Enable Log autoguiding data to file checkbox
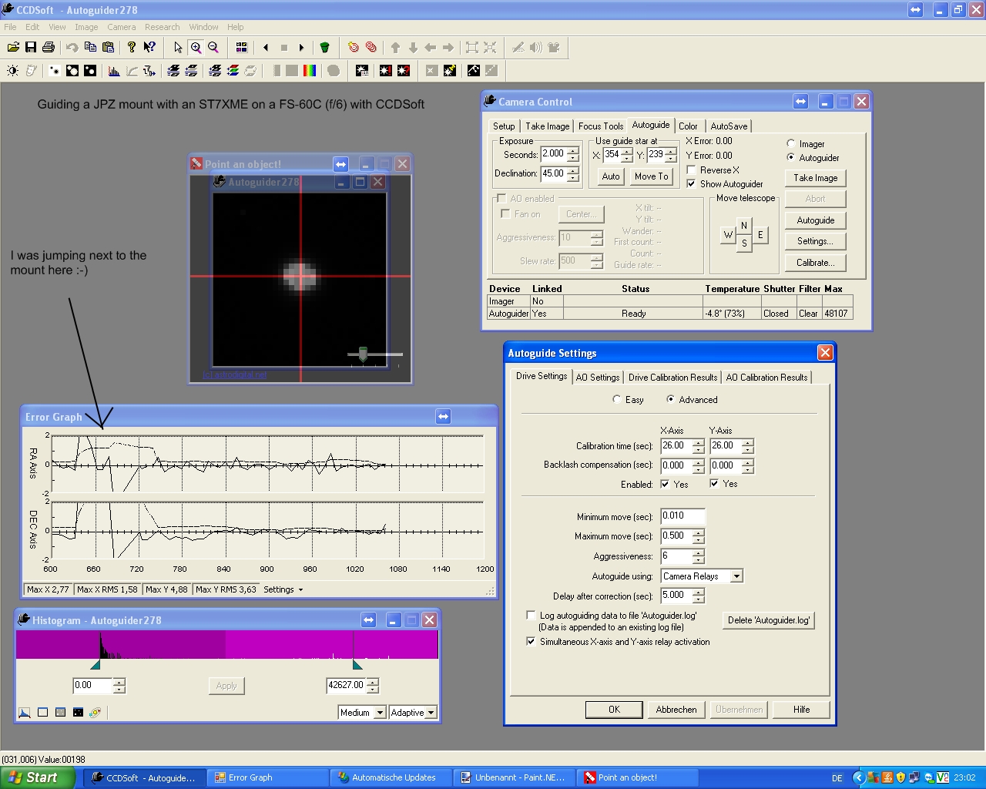Viewport: 986px width, 789px height. [531, 616]
